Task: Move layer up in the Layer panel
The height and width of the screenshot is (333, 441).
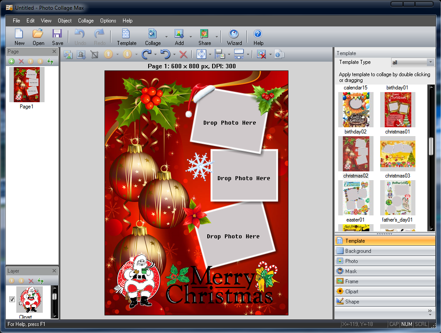Action: pos(11,281)
